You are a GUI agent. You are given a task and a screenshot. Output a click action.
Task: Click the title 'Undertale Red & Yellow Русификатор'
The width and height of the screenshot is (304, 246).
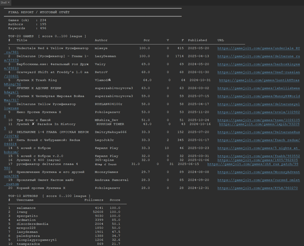click(x=53, y=48)
